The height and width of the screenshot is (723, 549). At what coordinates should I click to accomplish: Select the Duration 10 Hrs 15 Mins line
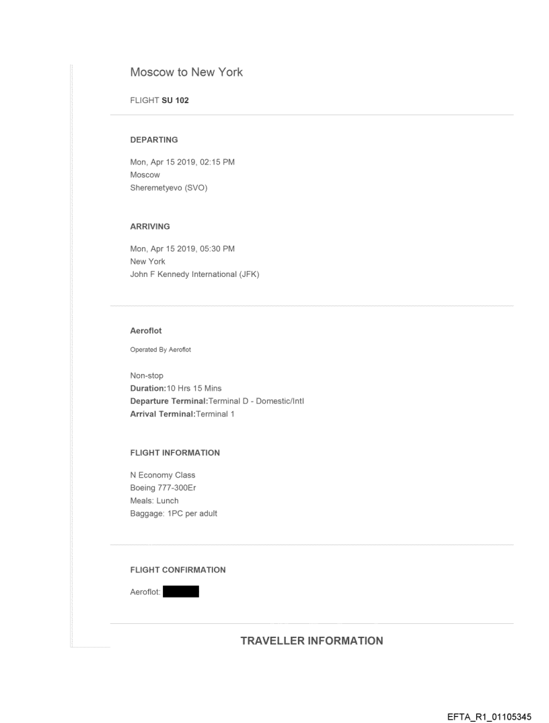pos(175,389)
